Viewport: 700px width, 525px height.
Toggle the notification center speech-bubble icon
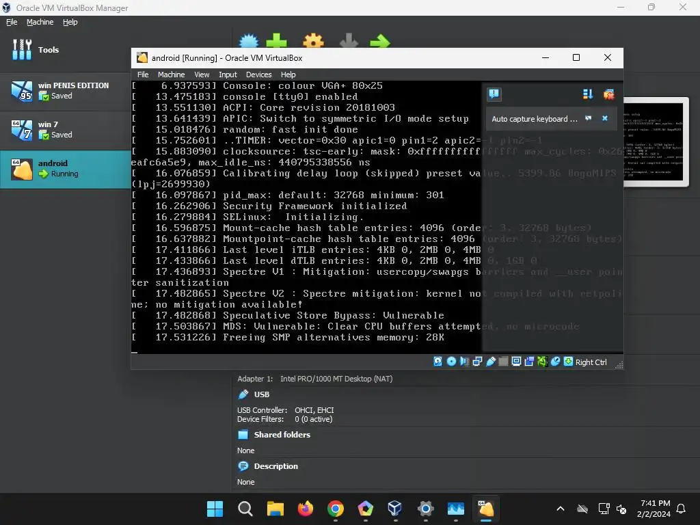[x=494, y=94]
